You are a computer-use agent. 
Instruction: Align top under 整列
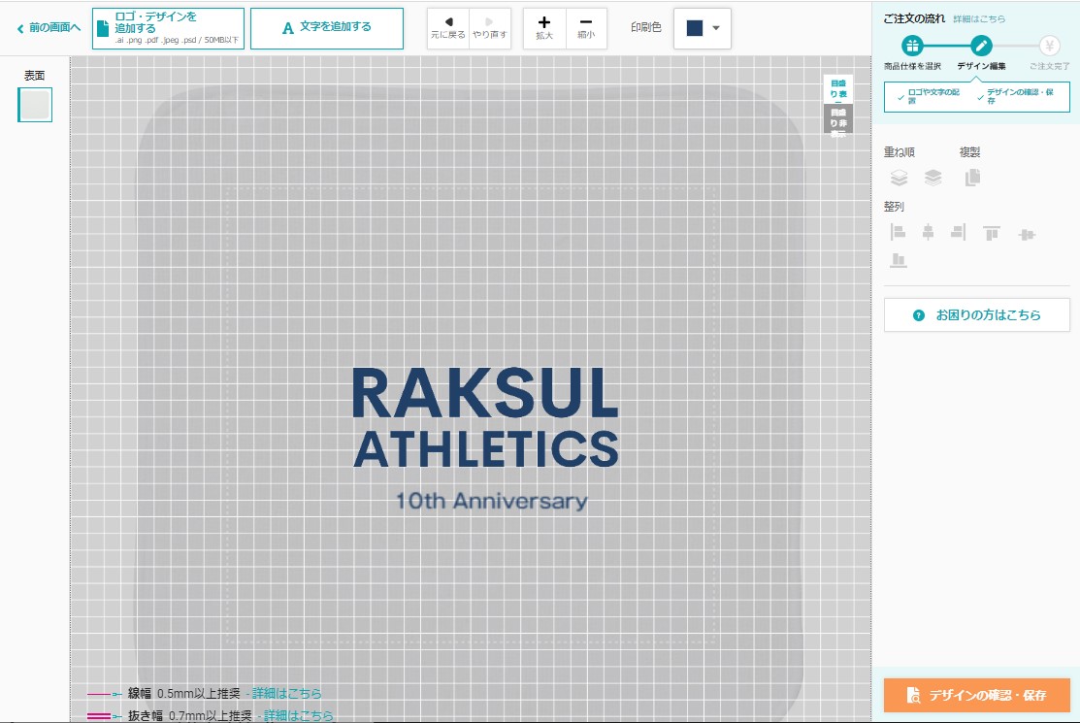tap(991, 234)
